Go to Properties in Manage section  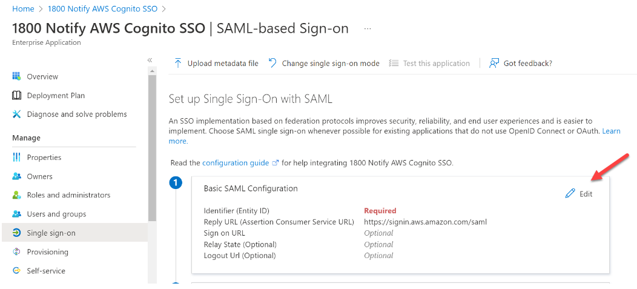(x=44, y=158)
